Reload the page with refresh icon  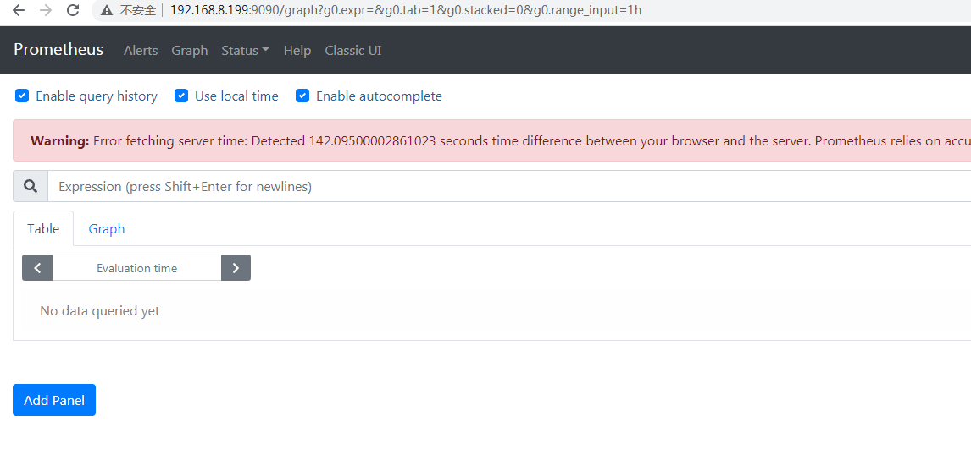[73, 10]
